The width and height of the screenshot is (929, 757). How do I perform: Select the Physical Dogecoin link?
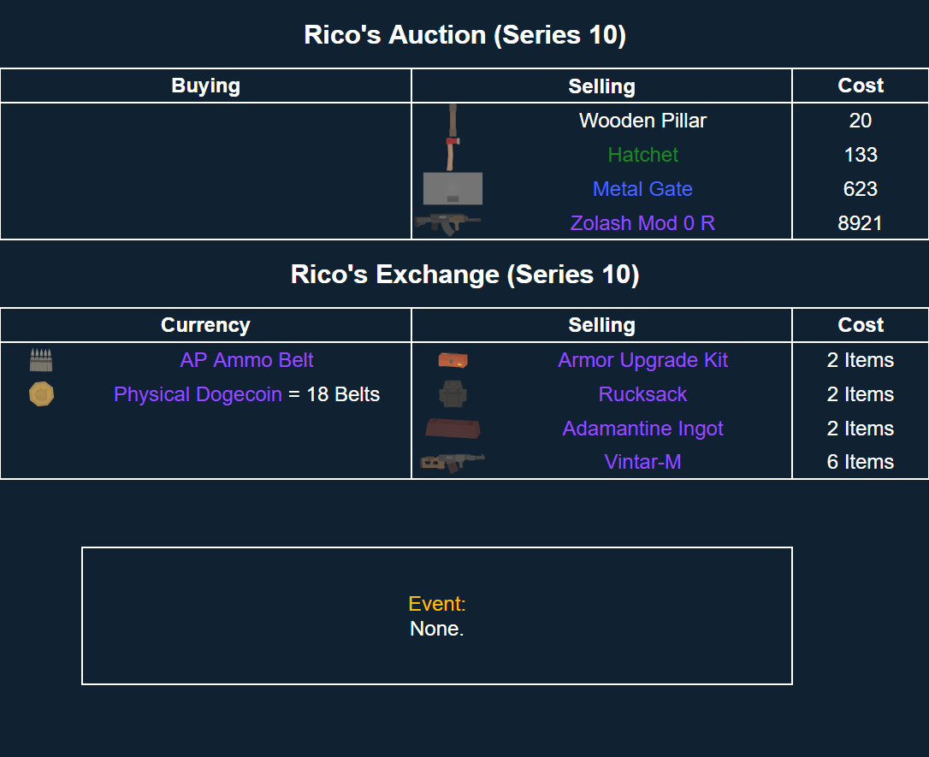tap(198, 394)
